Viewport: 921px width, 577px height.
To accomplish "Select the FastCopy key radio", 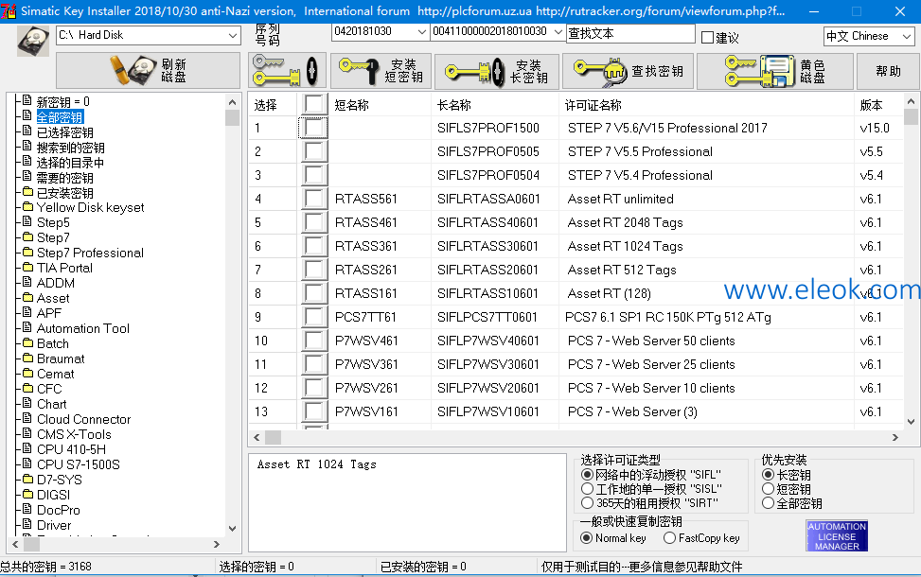I will point(669,537).
